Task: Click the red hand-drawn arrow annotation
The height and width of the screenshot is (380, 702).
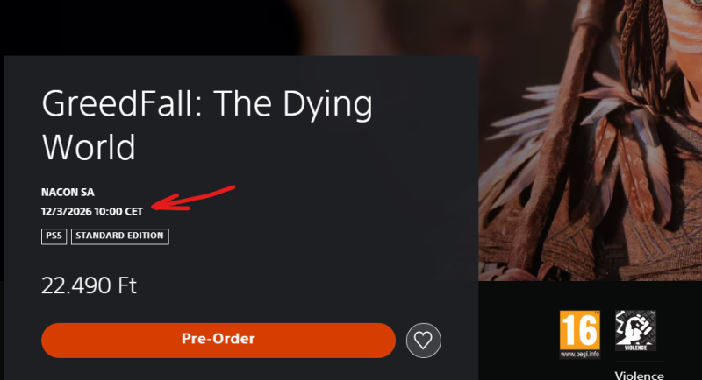Action: coord(193,198)
